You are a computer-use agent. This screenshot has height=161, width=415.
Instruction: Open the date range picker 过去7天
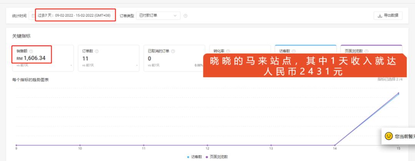click(x=75, y=16)
